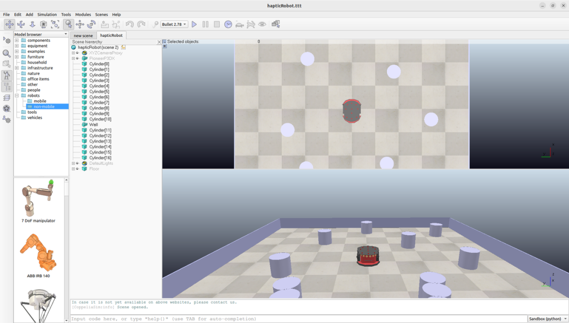Close the Scene hierarchy panel
This screenshot has width=569, height=323.
pos(159,42)
